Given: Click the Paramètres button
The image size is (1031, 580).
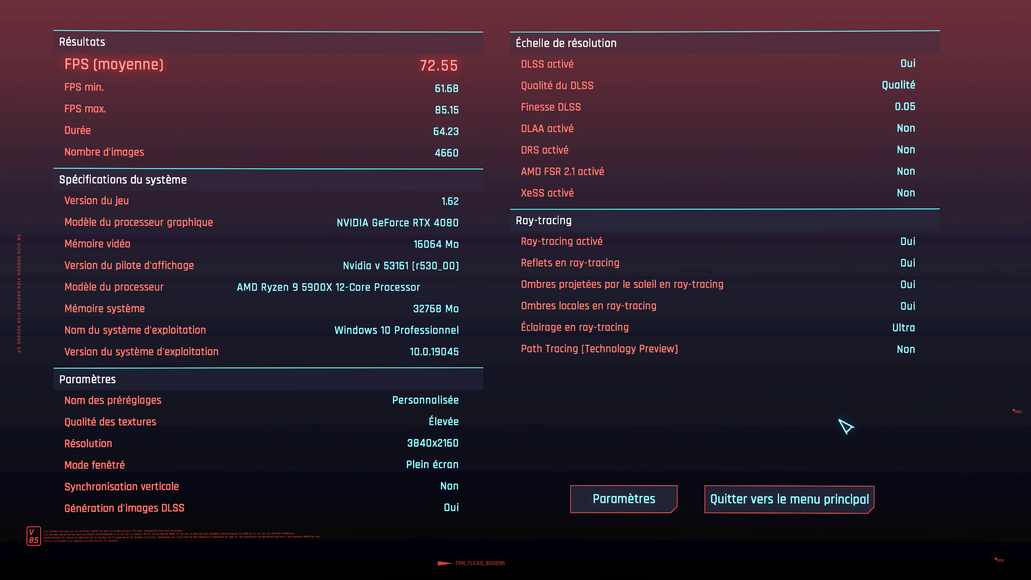Looking at the screenshot, I should click(623, 499).
